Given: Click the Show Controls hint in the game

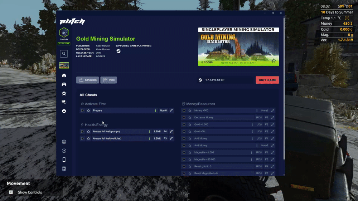Looking at the screenshot, I should (30, 192).
